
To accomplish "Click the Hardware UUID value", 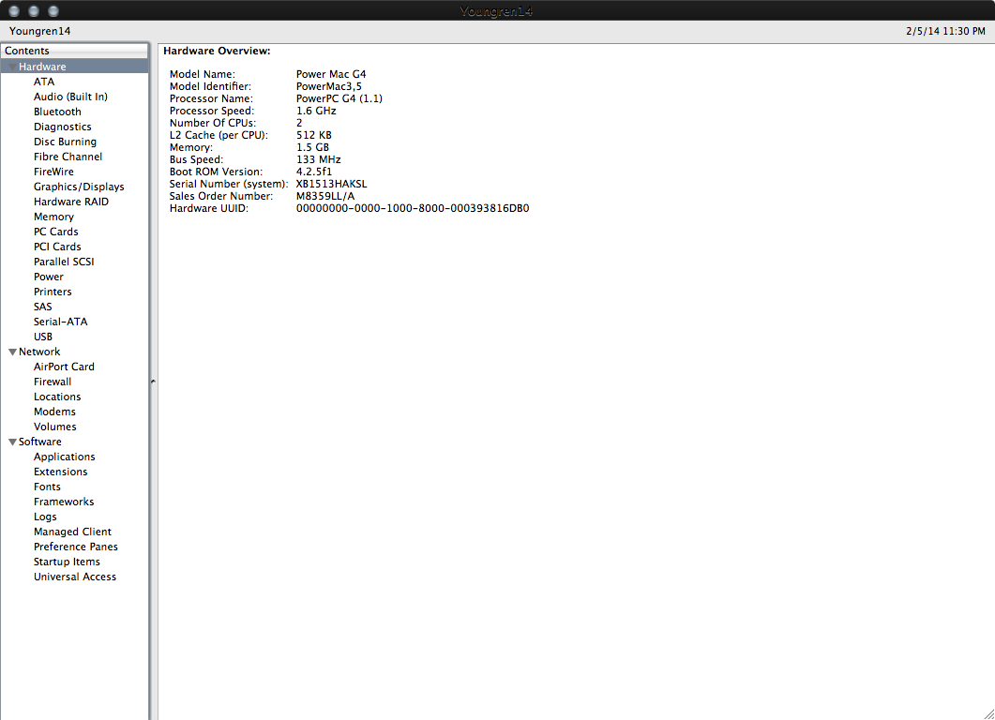I will [413, 208].
